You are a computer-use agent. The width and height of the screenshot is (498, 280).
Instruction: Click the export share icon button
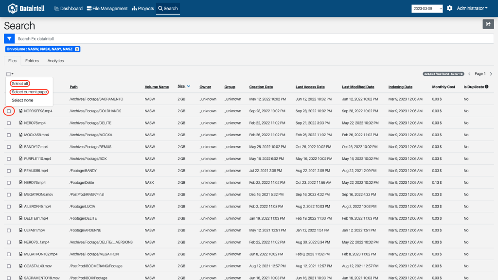pos(488,24)
